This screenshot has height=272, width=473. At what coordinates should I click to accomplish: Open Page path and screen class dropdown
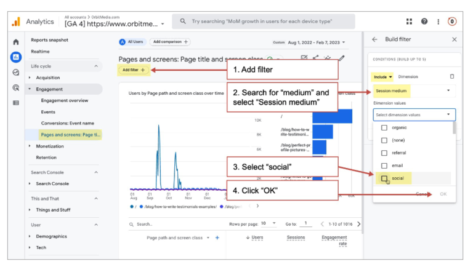tap(178, 238)
